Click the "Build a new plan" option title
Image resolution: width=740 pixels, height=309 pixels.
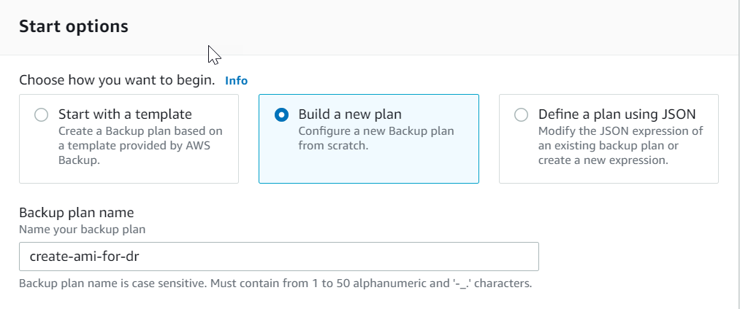(x=350, y=114)
